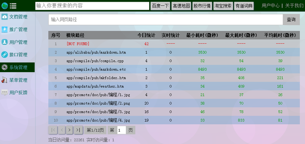Focus the page number input box
The width and height of the screenshot is (305, 144).
click(x=122, y=130)
